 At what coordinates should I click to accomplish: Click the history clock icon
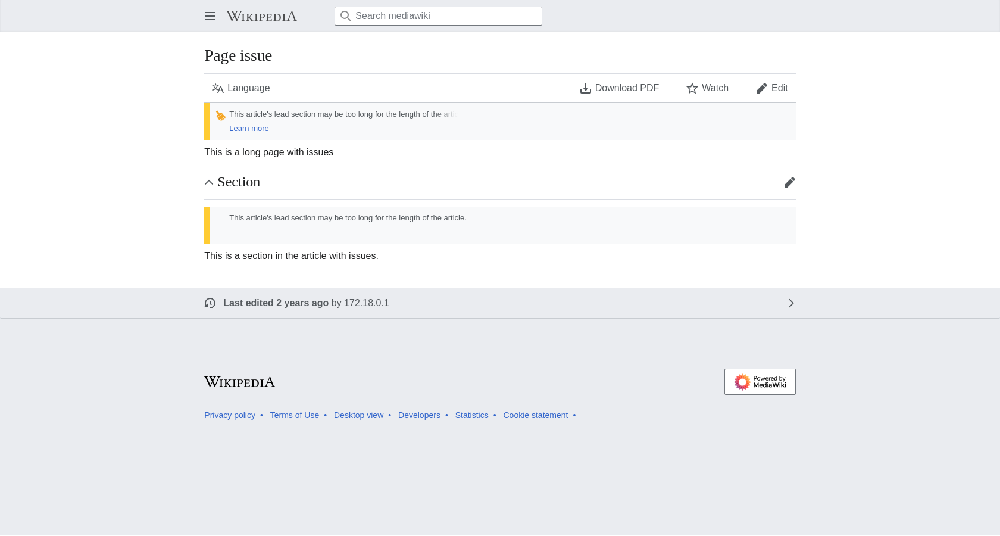pyautogui.click(x=210, y=303)
